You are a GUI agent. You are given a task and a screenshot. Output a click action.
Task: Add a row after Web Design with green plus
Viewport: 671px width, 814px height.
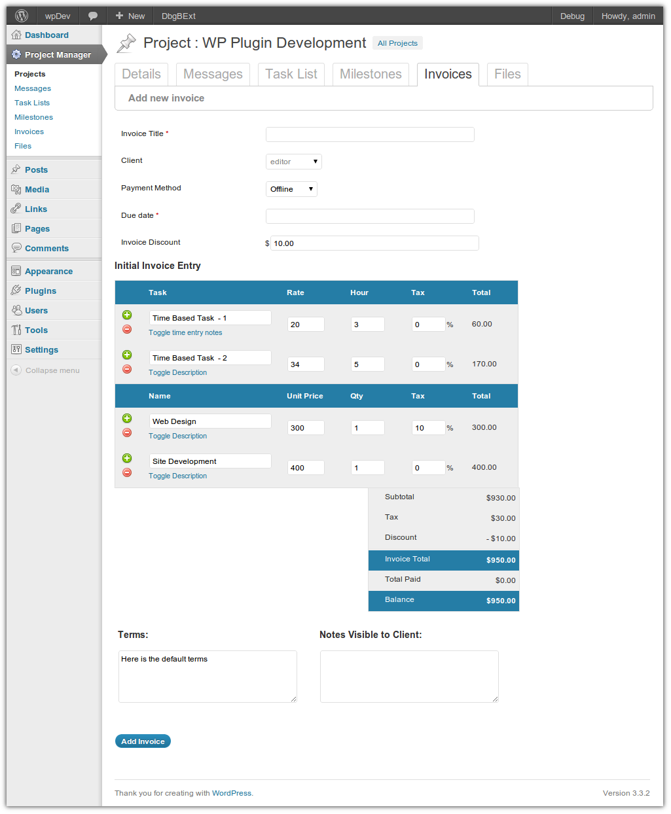[127, 418]
